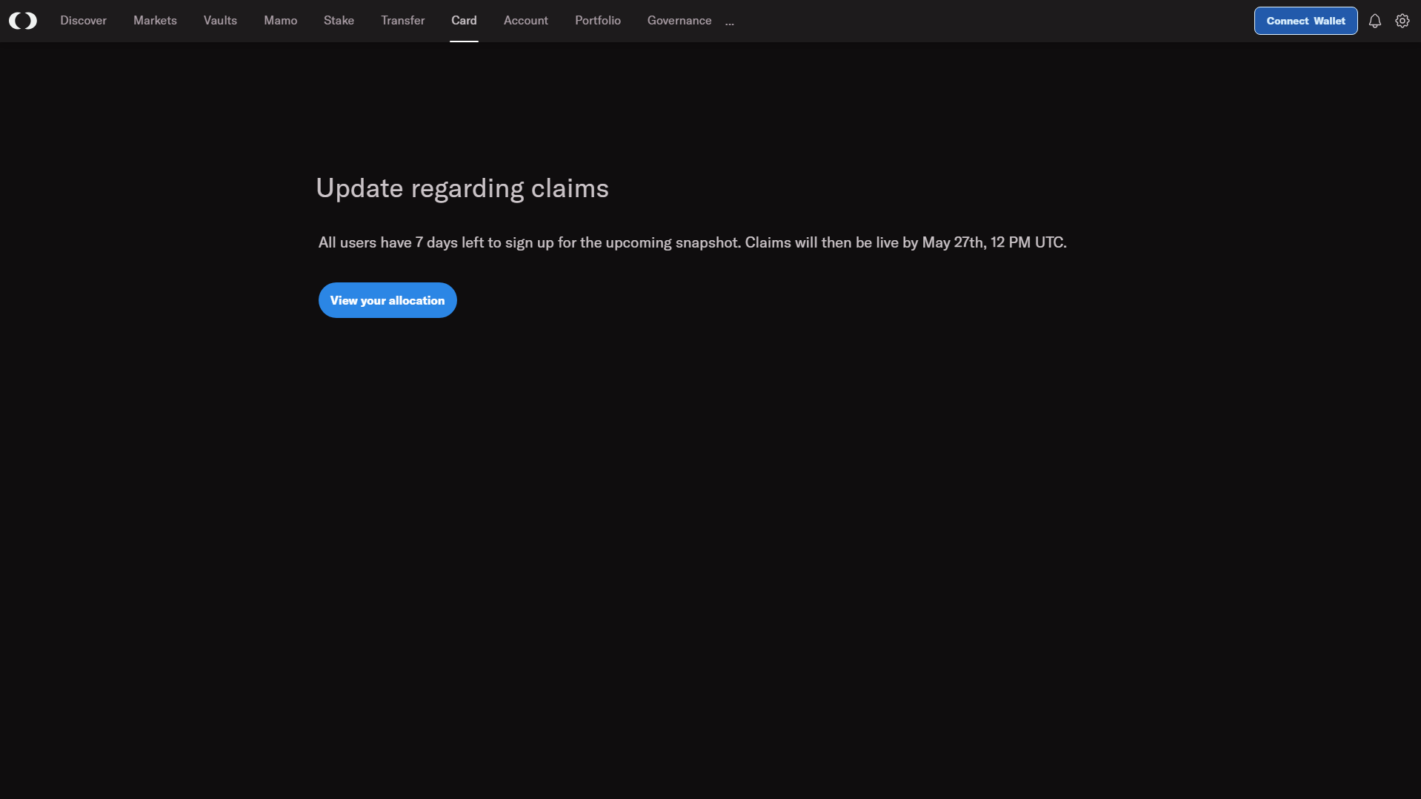This screenshot has height=799, width=1421.
Task: Expand the more navigation items ellipsis
Action: tap(730, 22)
